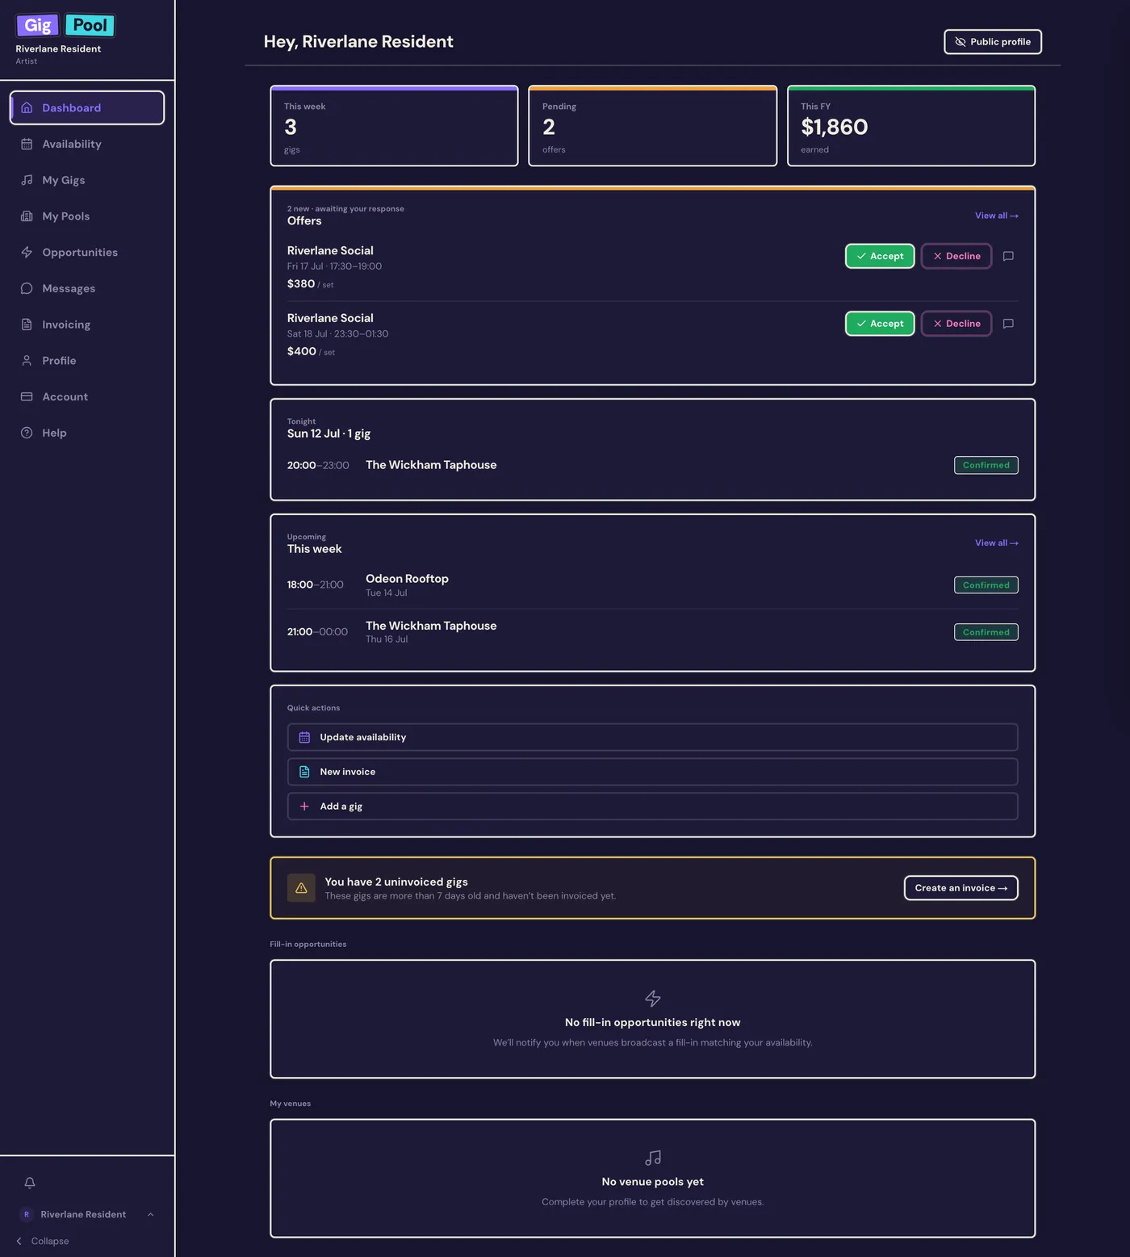Screen dimensions: 1130x1257
Task: Click the music note icon in venue pools card
Action: (653, 1158)
